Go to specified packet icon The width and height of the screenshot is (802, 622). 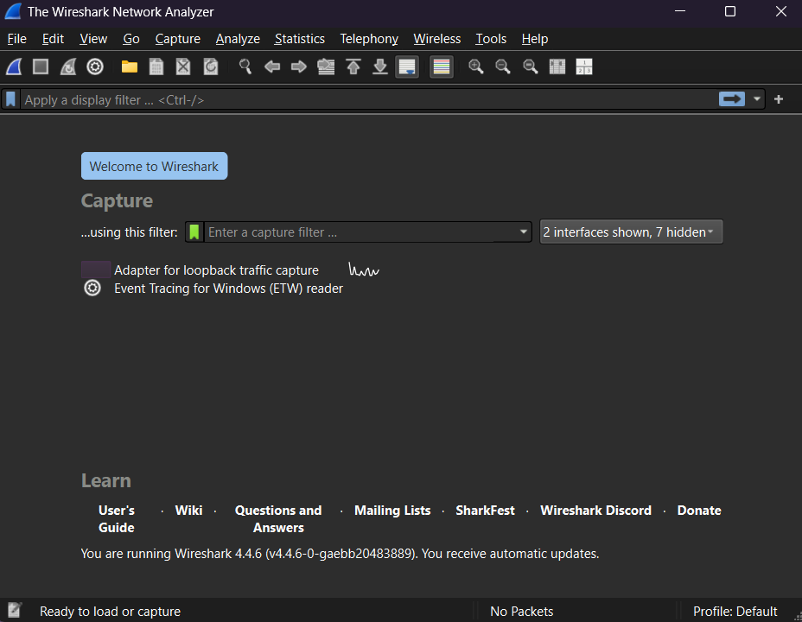[x=326, y=67]
